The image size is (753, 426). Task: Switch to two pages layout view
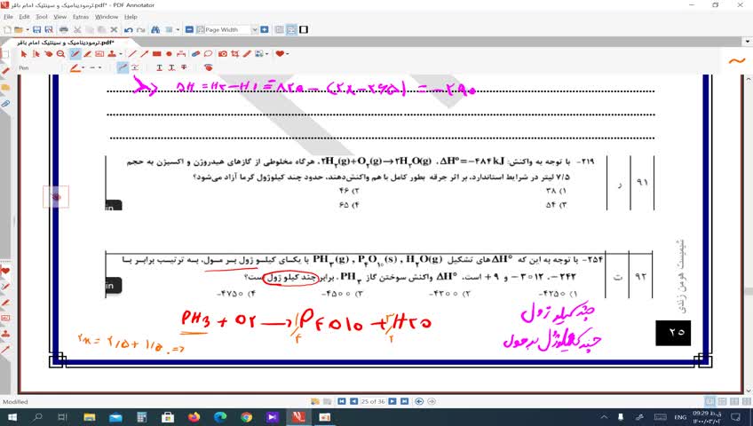coord(734,401)
